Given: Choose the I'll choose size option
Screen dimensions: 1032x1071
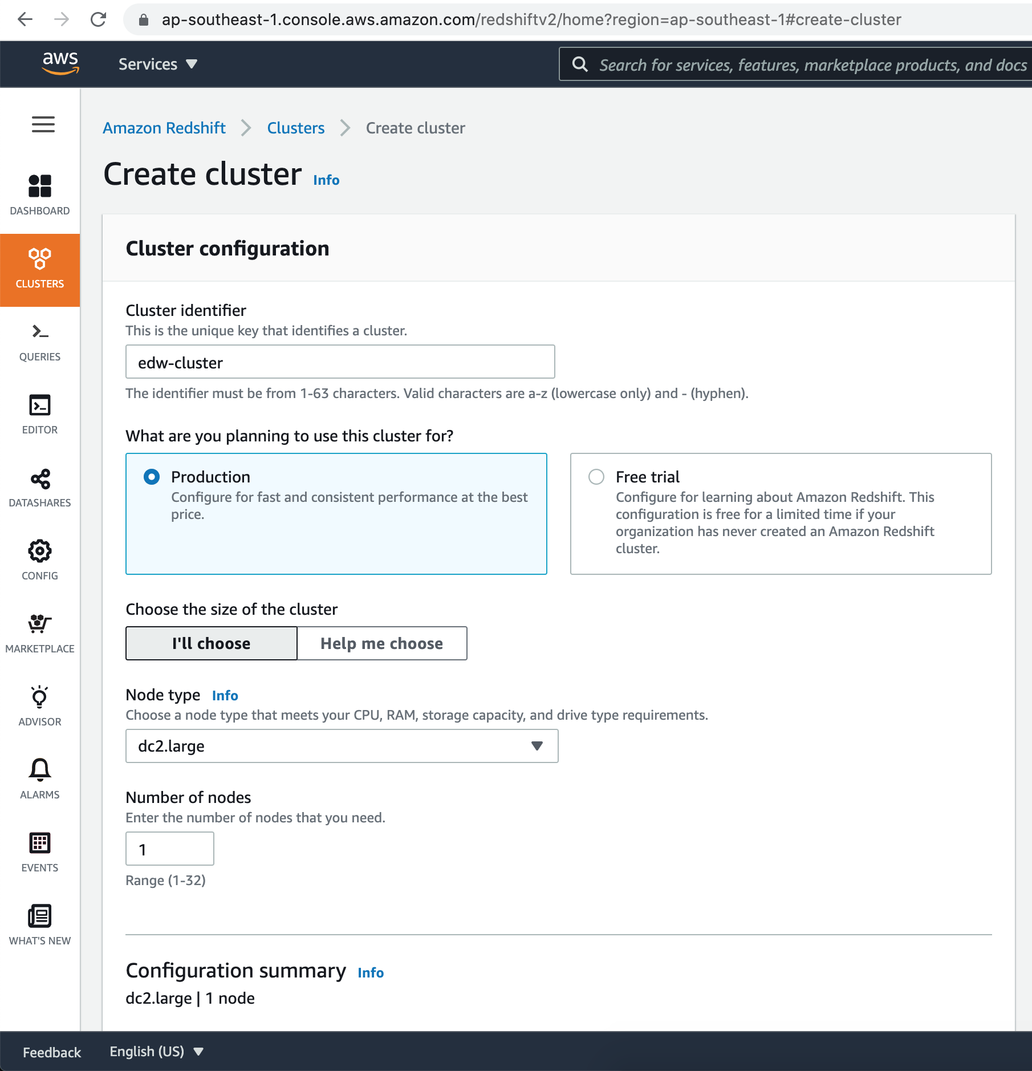Looking at the screenshot, I should [212, 643].
